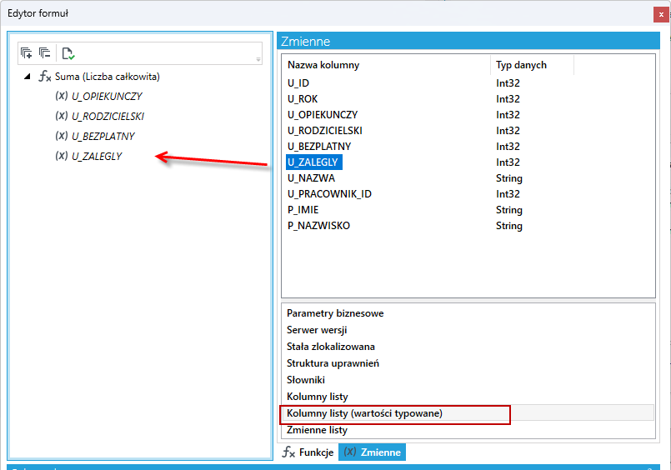Select P_IMIE row in variables list
Screen dimensions: 671x470
tap(303, 209)
